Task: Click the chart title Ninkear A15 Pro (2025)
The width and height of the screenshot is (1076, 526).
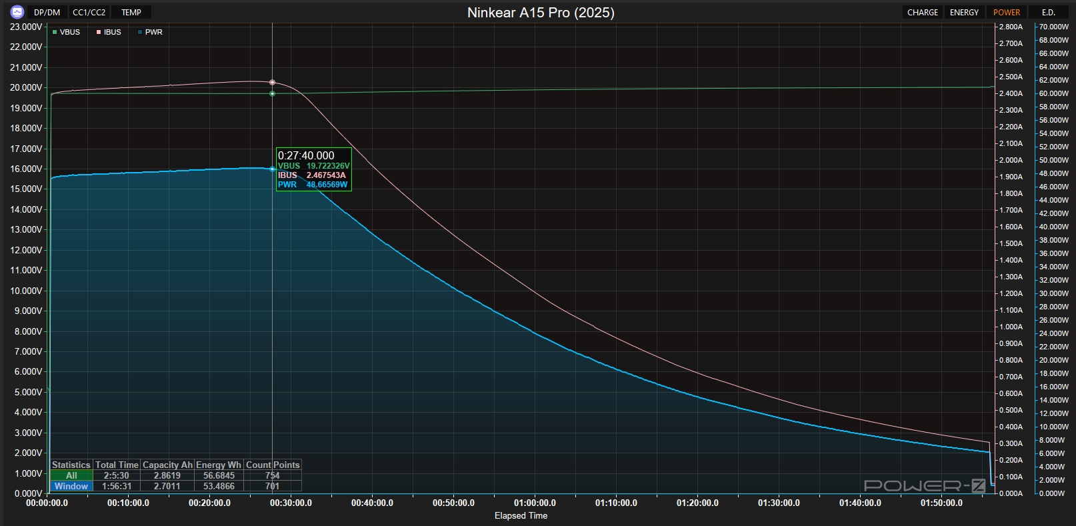Action: [541, 12]
